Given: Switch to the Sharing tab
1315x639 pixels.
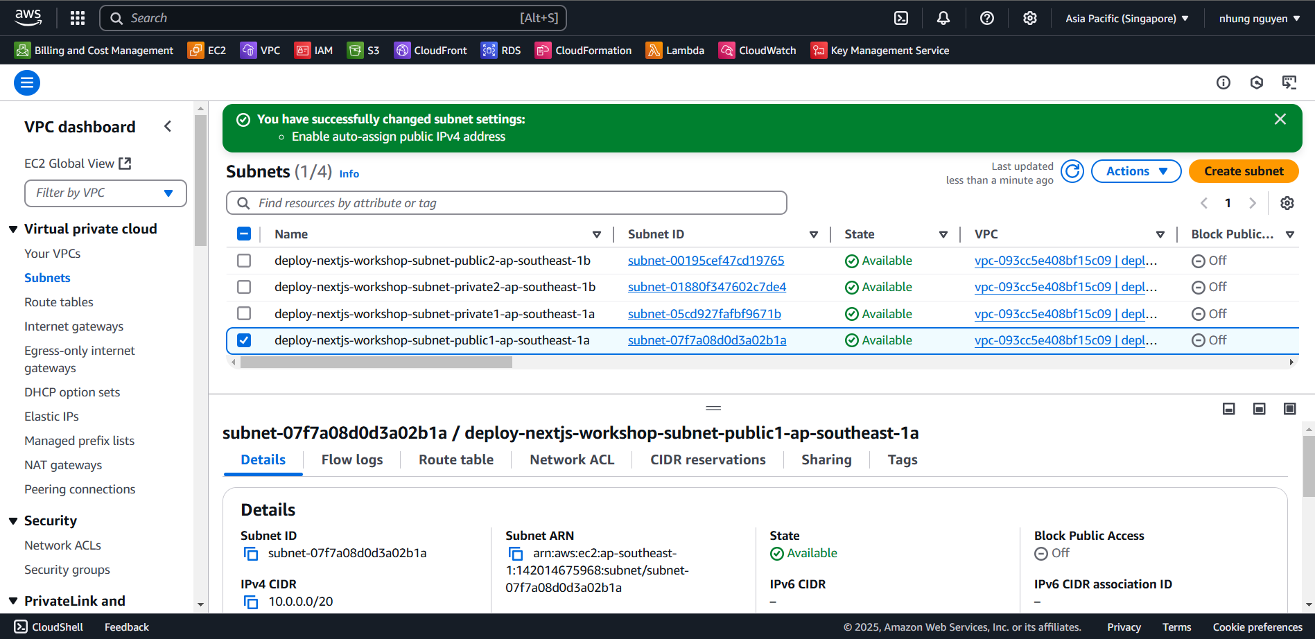Looking at the screenshot, I should pos(826,459).
